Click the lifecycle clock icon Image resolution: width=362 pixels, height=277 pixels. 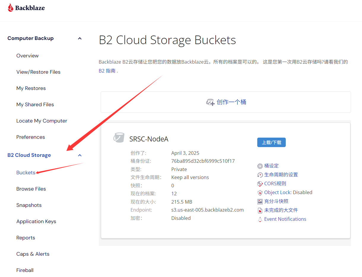click(260, 175)
